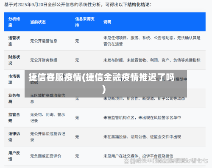
Task: Select the 用户反馈 row label
Action: (14, 156)
